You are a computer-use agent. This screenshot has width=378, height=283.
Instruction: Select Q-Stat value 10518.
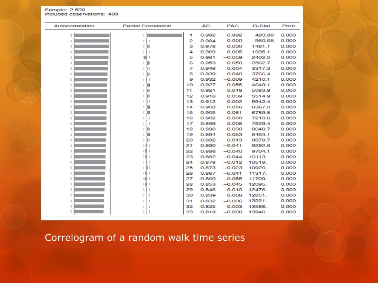pyautogui.click(x=258, y=163)
